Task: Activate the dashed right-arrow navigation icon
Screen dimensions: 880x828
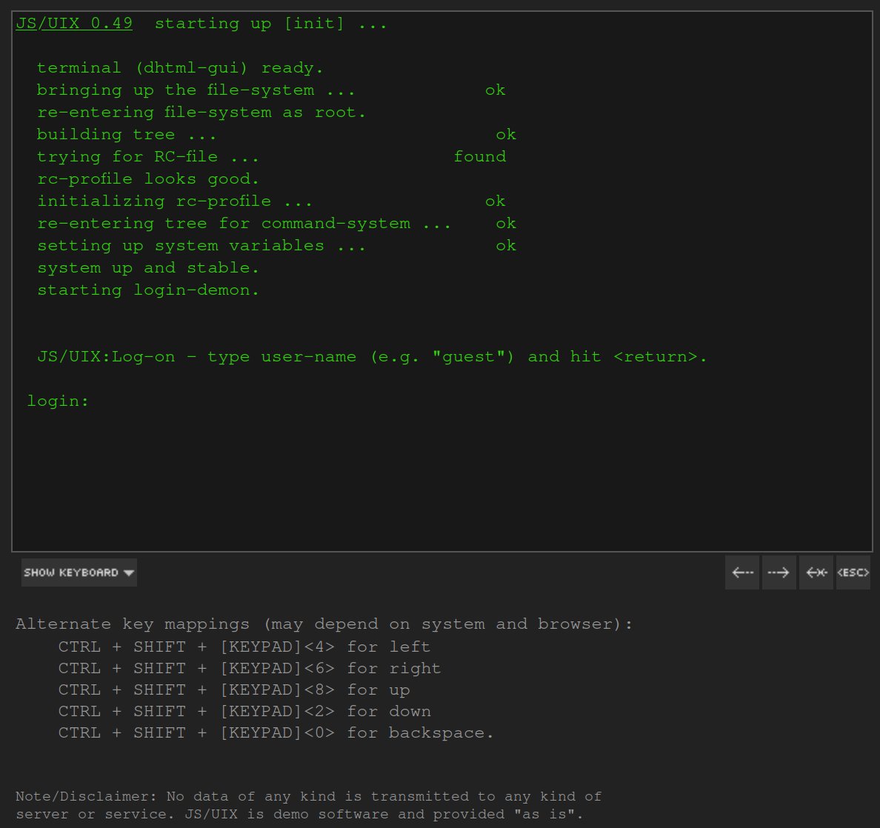Action: pos(779,572)
